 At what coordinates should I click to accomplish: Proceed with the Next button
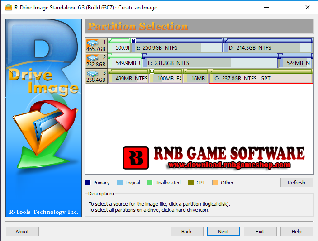click(x=223, y=232)
